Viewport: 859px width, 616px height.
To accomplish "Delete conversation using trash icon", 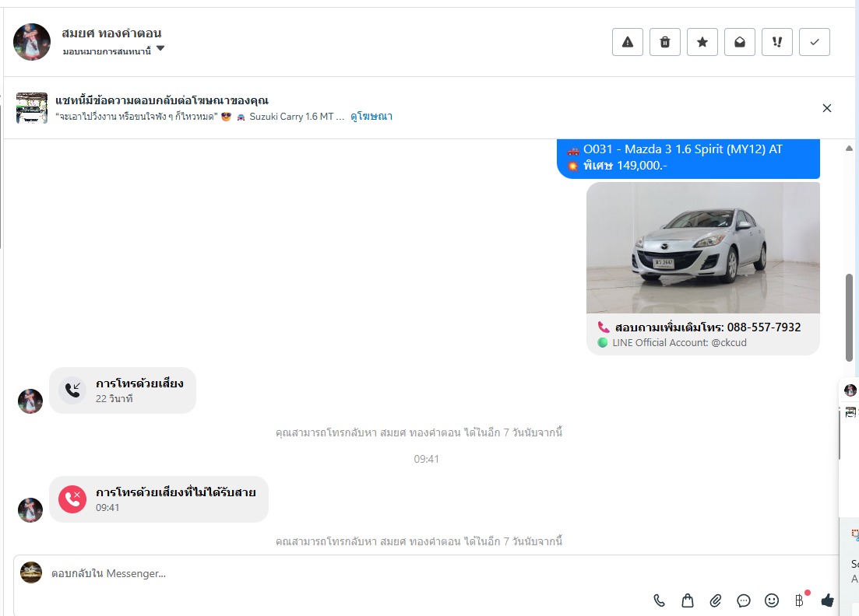I will (664, 42).
